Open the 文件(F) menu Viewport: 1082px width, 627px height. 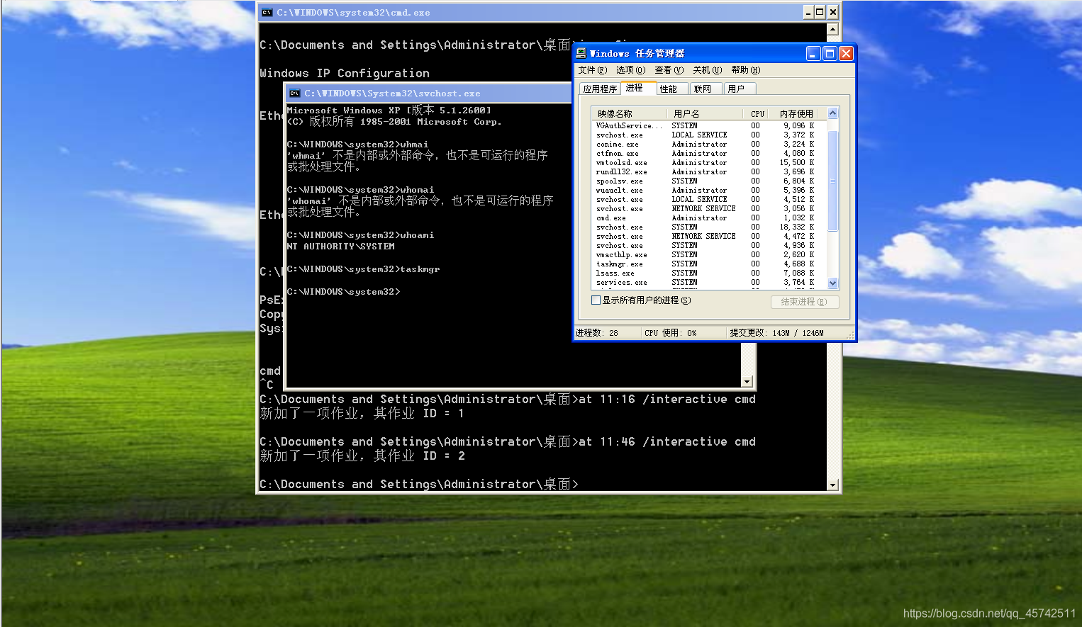pos(593,70)
